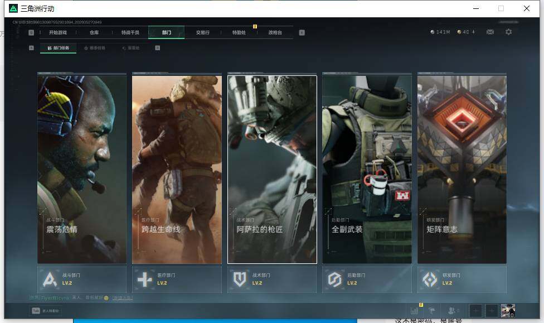Open the 全副武装 mission card

[x=367, y=169]
